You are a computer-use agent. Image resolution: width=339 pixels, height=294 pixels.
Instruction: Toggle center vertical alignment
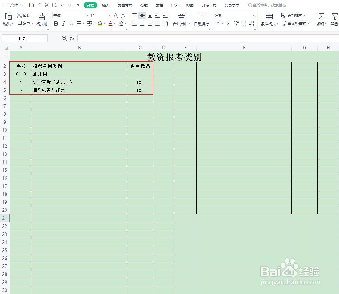click(x=142, y=15)
